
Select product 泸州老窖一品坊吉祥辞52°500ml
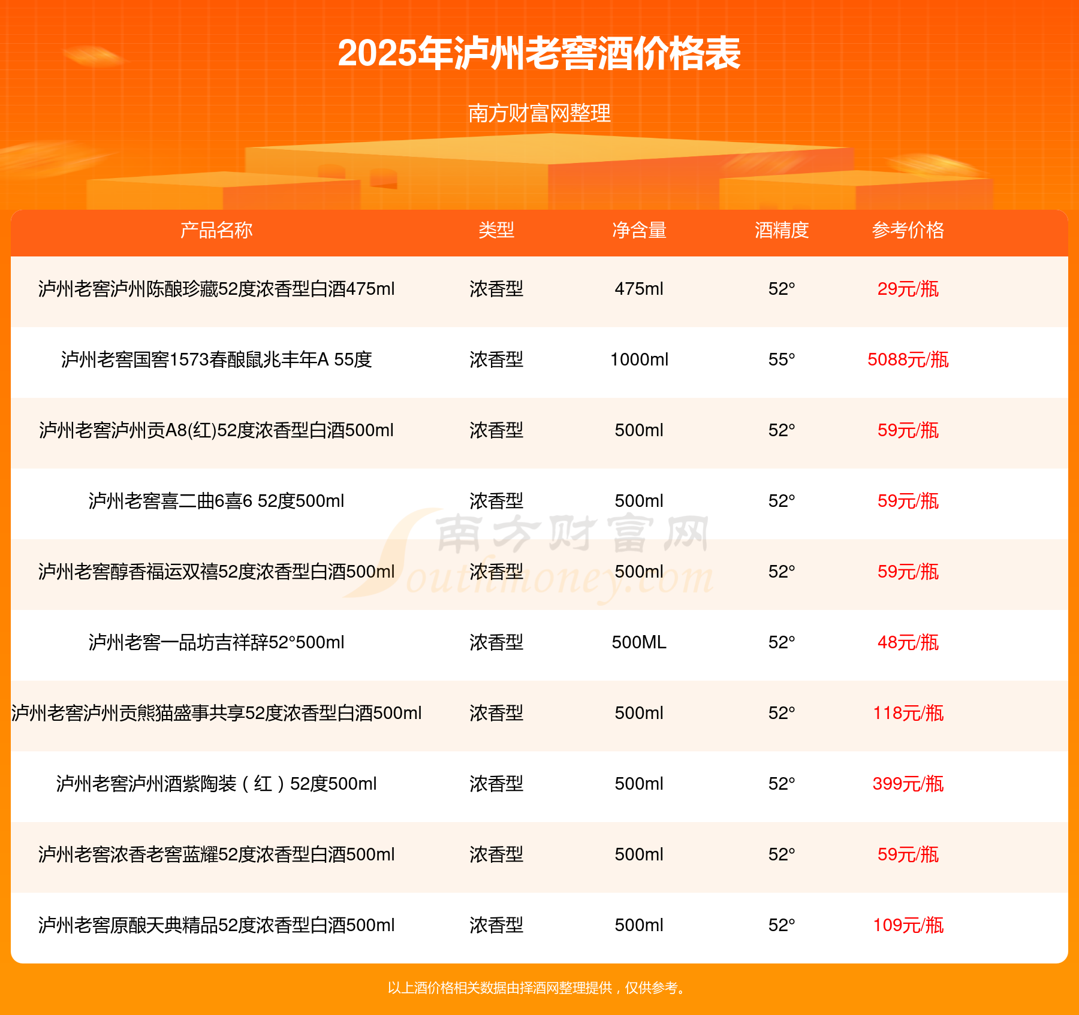[216, 642]
